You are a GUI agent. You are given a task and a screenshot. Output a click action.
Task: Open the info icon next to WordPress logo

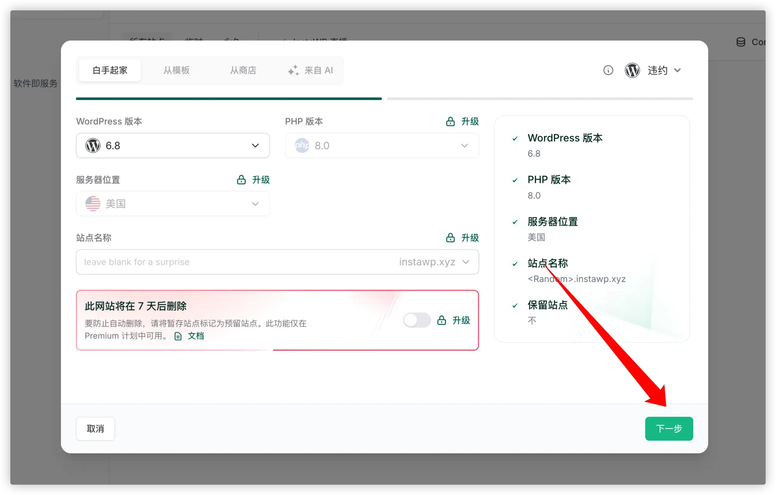(608, 70)
